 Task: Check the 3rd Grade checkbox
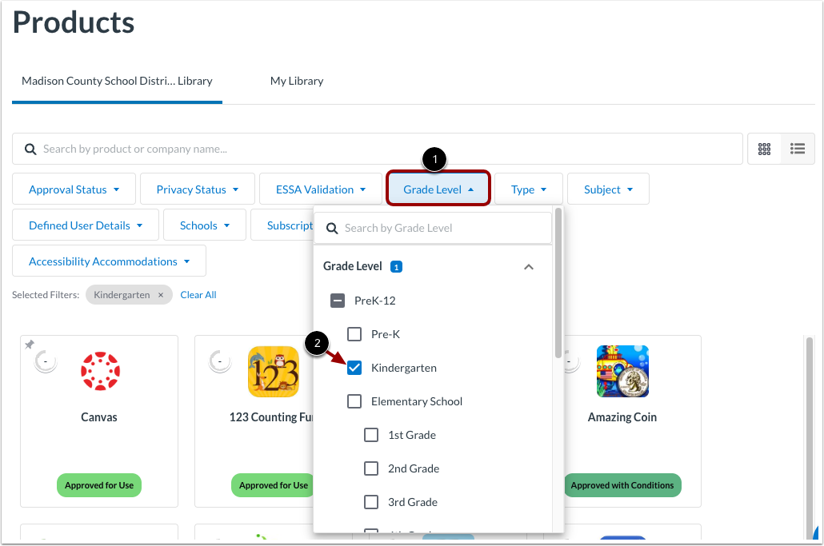371,502
